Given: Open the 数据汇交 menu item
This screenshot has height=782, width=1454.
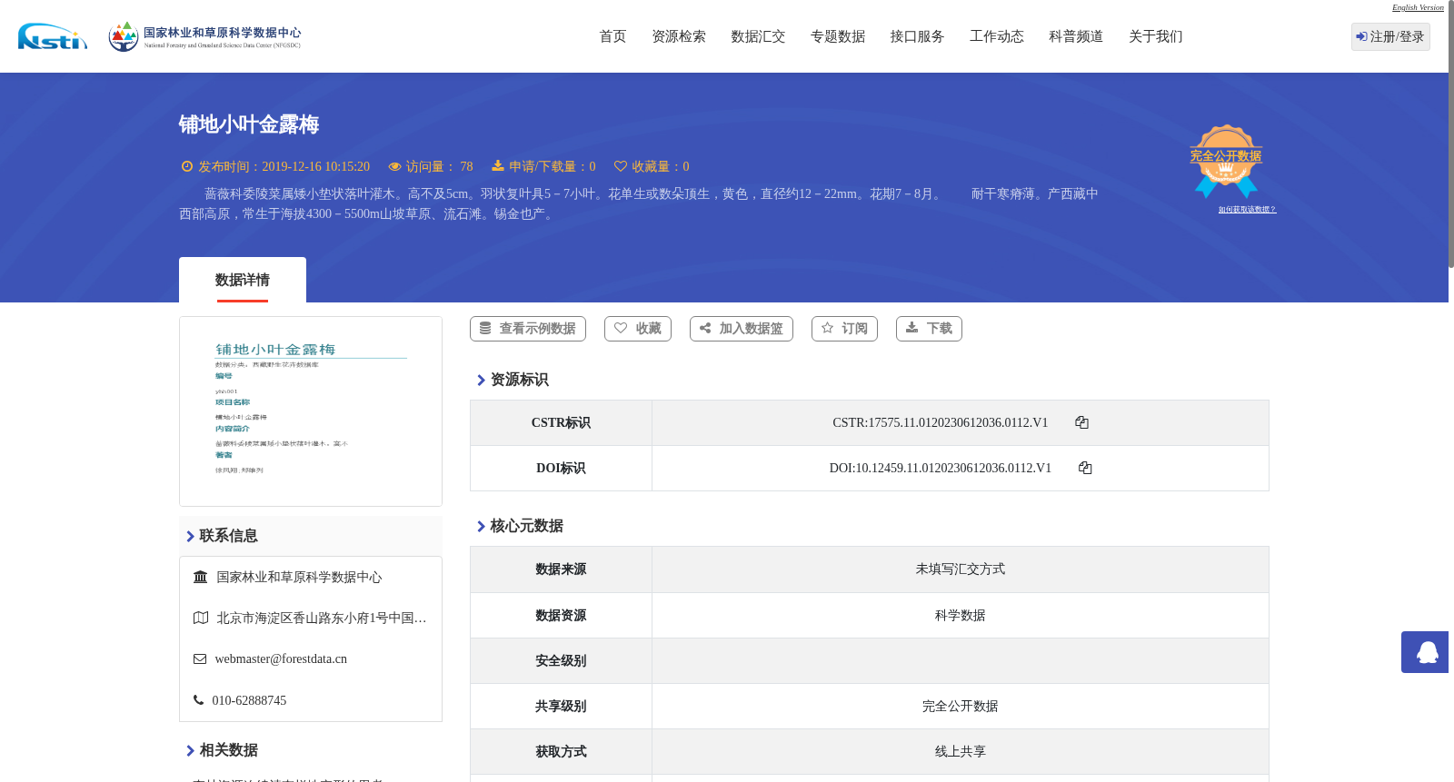Looking at the screenshot, I should tap(758, 36).
